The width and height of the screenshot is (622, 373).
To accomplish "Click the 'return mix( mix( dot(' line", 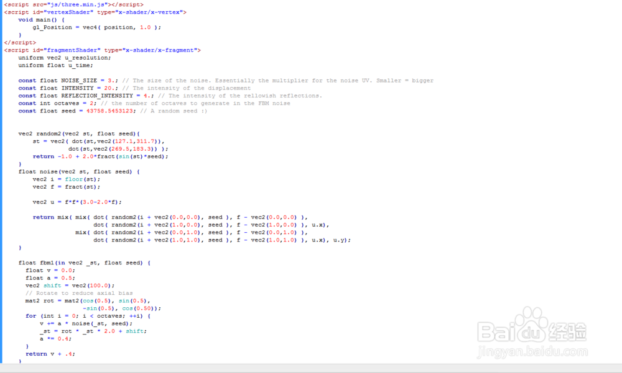I will [170, 217].
